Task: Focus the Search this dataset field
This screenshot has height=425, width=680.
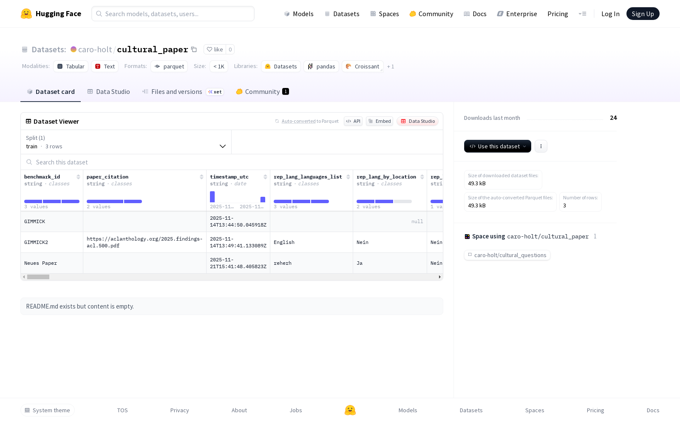Action: (x=232, y=162)
